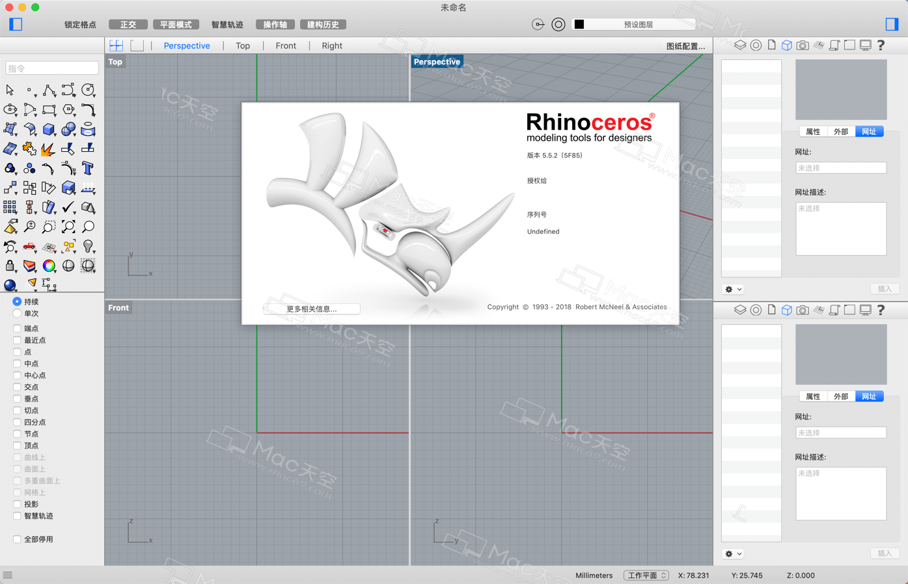This screenshot has height=584, width=908.
Task: Click 网址 input field in upper panel
Action: tap(841, 168)
